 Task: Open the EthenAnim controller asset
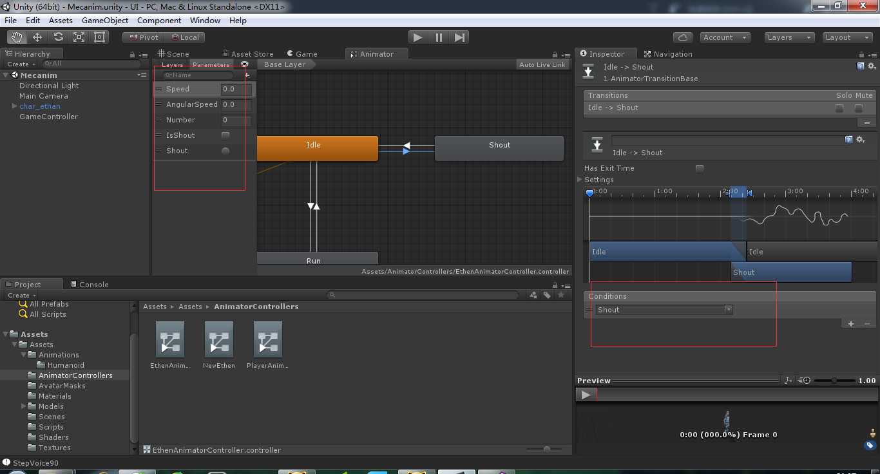pos(170,344)
